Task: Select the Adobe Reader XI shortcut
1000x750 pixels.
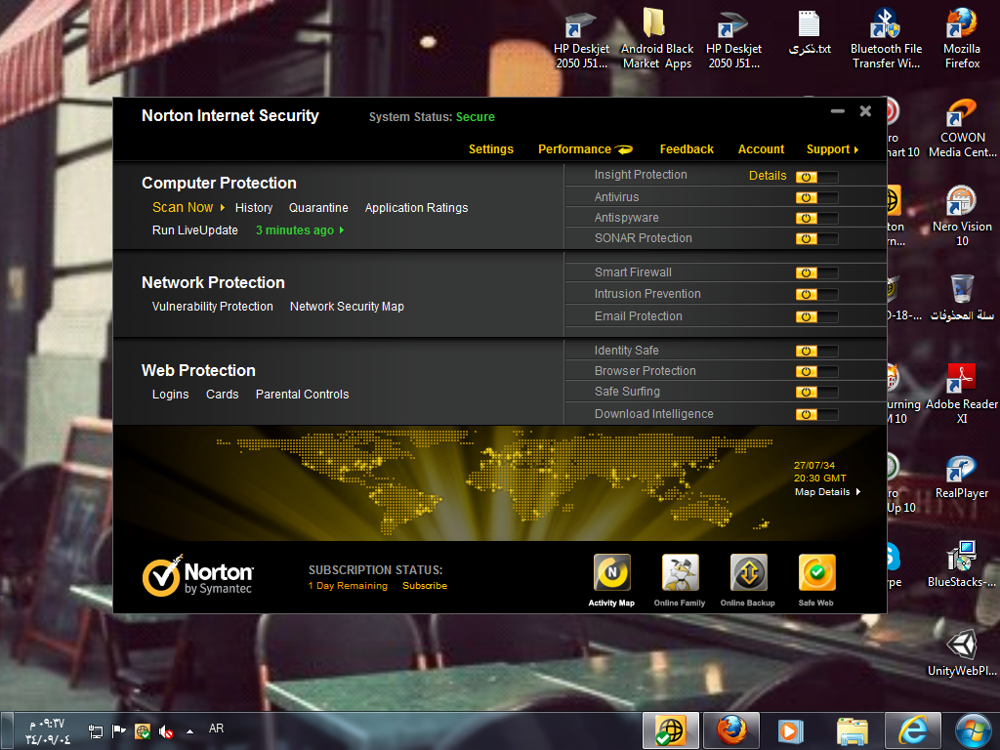Action: pos(962,394)
